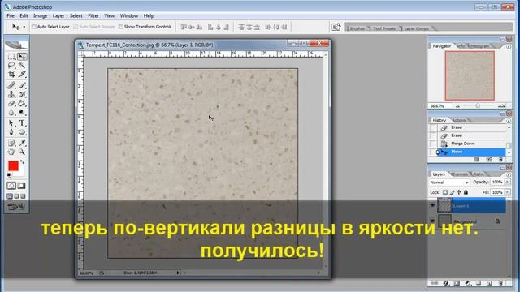Viewport: 520px width, 292px height.
Task: Open the Image menu
Action: point(40,16)
